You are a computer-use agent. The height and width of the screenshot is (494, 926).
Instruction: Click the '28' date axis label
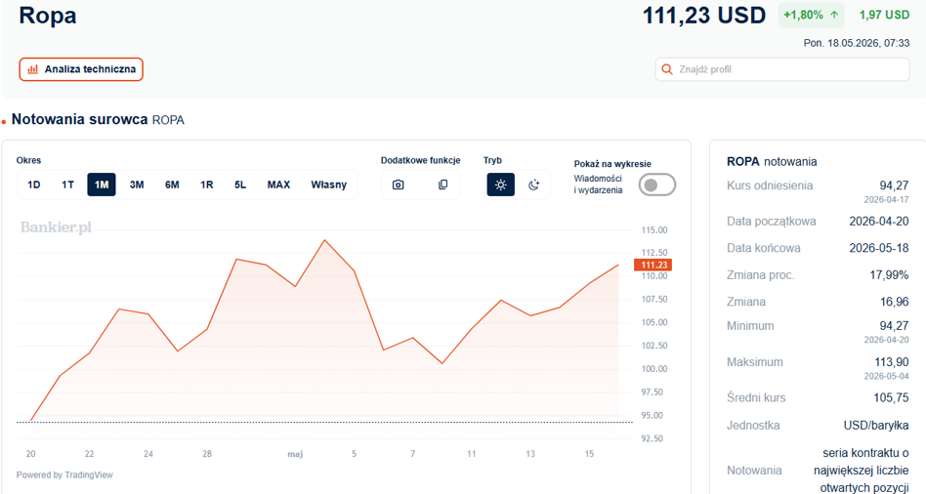207,454
